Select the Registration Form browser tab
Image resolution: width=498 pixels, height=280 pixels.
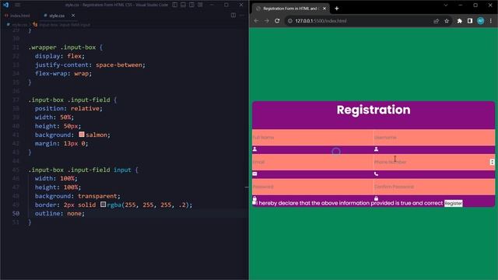[x=290, y=9]
